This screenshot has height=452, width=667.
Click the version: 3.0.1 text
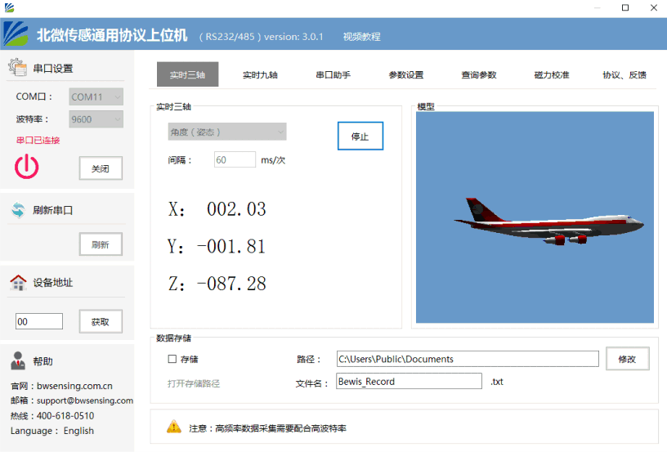pyautogui.click(x=293, y=37)
